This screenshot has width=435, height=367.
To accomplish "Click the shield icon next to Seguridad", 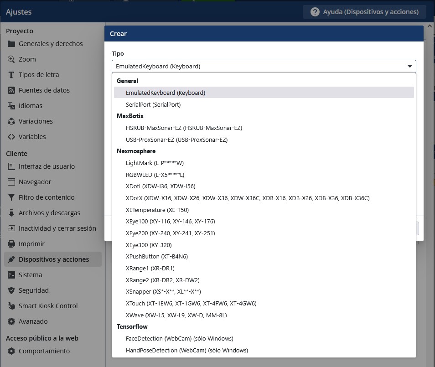I will (11, 290).
